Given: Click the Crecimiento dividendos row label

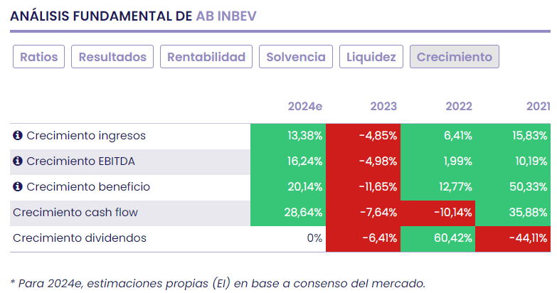Looking at the screenshot, I should (80, 238).
